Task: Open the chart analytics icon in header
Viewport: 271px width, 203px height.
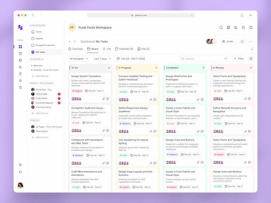Action: pos(236,27)
